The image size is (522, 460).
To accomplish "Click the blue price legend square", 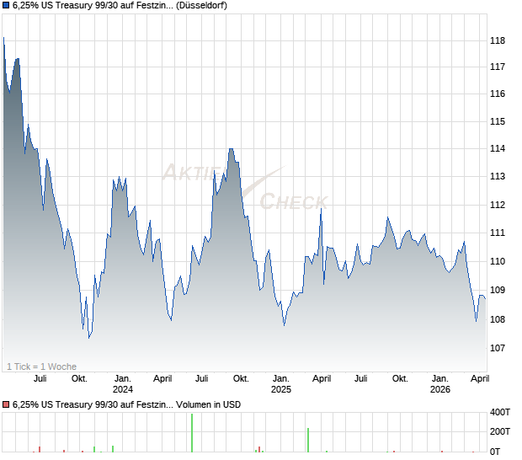I will click(6, 5).
